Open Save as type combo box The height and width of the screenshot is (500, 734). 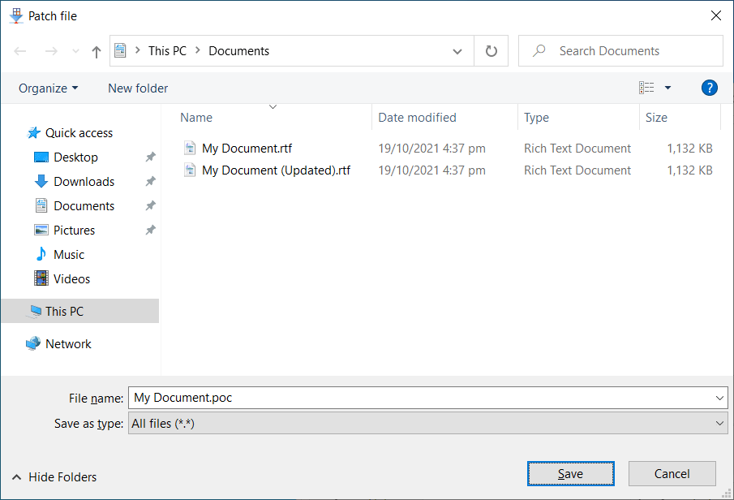tap(428, 423)
